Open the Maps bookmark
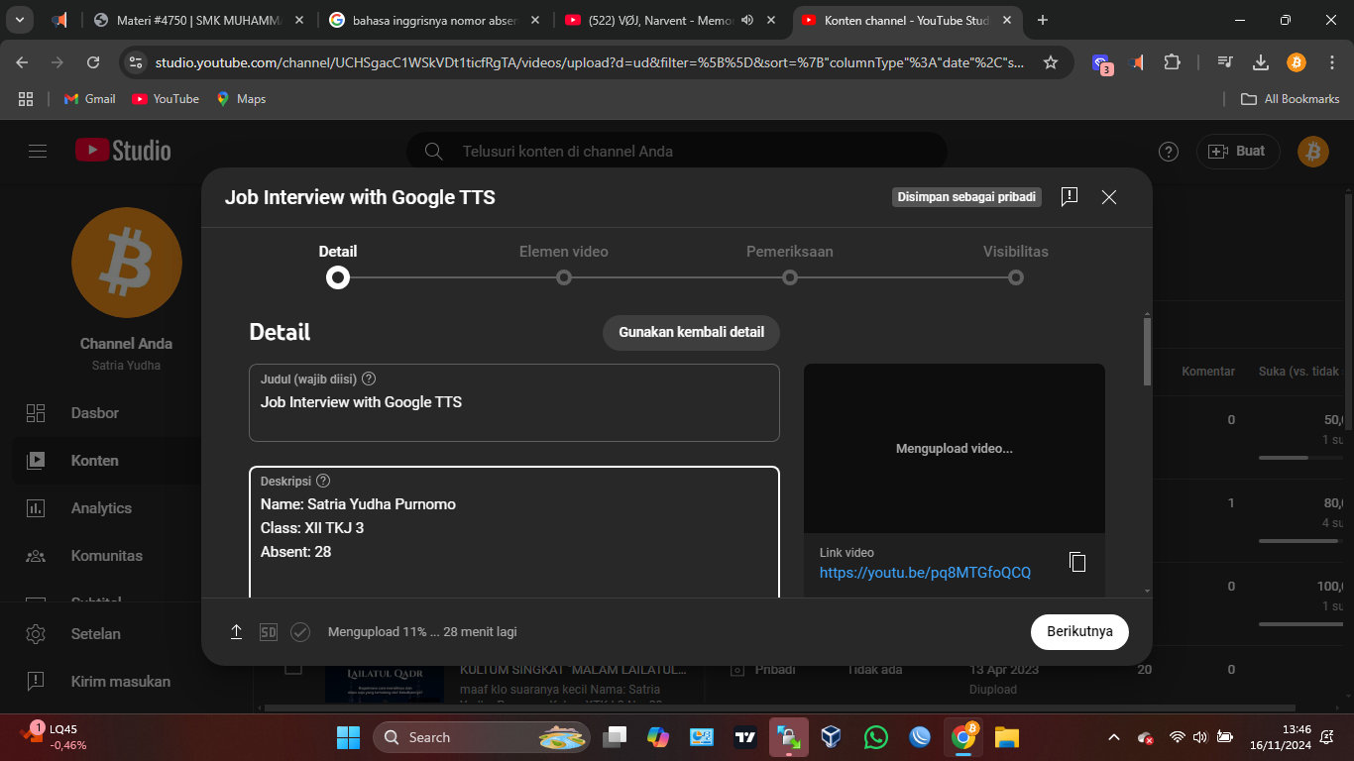The image size is (1354, 761). (241, 99)
